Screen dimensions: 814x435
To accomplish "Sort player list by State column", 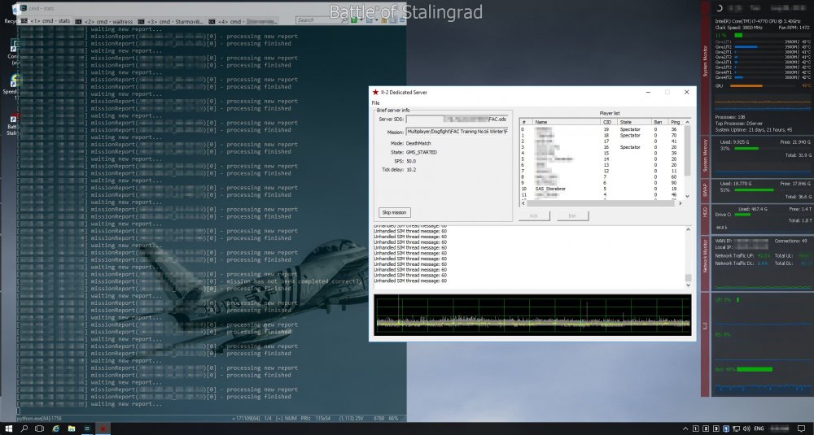I will coord(634,122).
